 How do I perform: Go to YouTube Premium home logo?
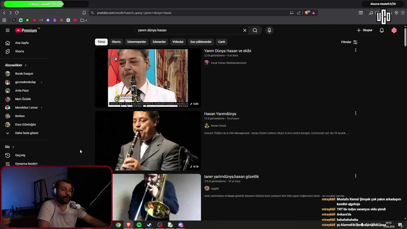click(26, 30)
